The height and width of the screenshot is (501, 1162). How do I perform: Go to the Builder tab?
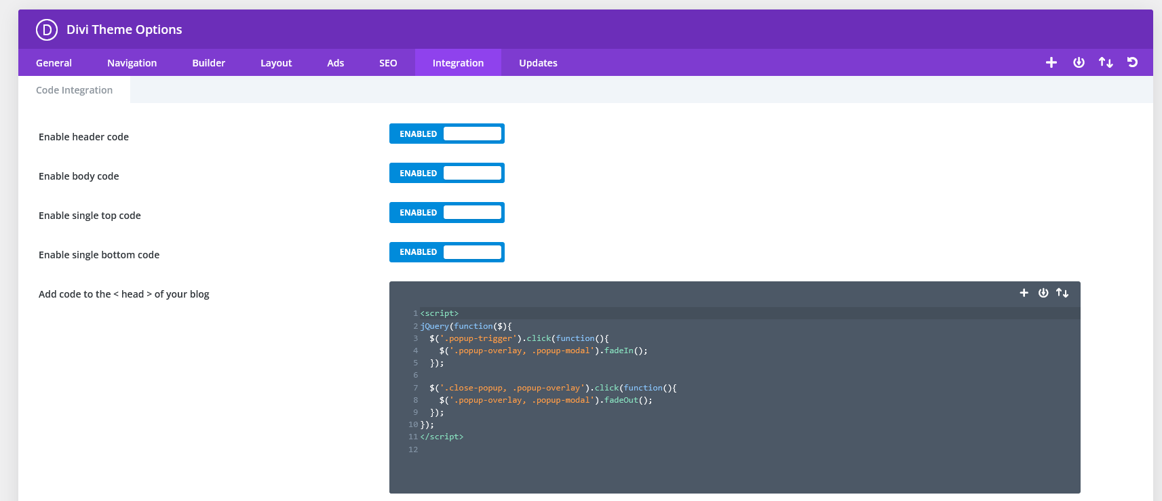(x=208, y=63)
